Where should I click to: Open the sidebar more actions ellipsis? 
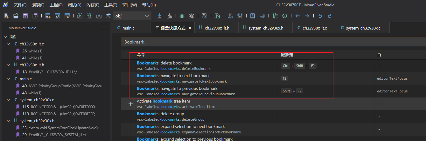pyautogui.click(x=103, y=28)
